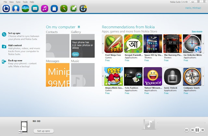This screenshot has width=208, height=136.
Task: Skip to next track in player
Action: click(202, 130)
